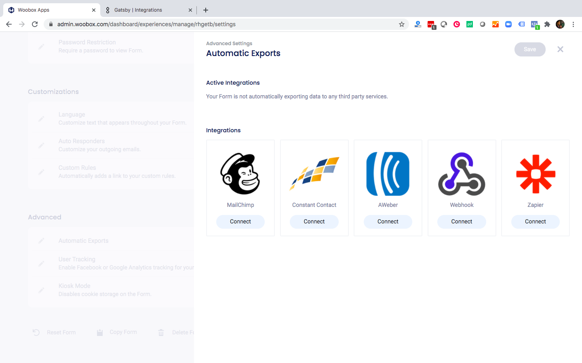This screenshot has width=582, height=363.
Task: Open the code brackets extension with badge
Action: pos(535,25)
